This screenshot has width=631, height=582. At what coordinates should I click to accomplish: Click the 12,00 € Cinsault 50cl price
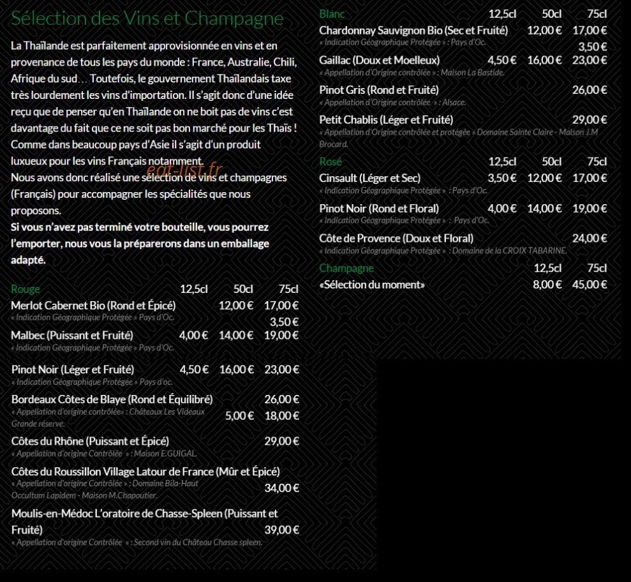(x=544, y=178)
